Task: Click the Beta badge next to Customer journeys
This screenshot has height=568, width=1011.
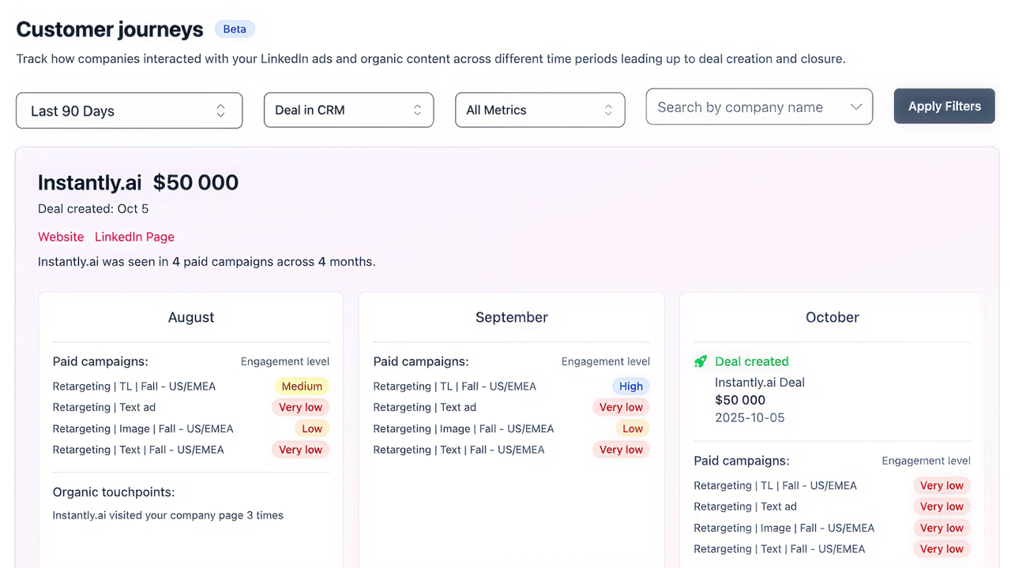Action: (235, 28)
